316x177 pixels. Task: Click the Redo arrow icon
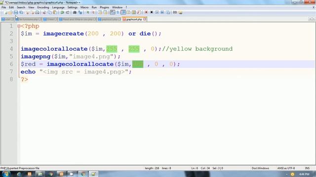tap(68, 12)
